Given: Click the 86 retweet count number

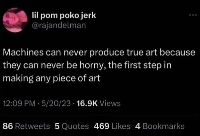Looking at the screenshot, I should coord(7,126).
